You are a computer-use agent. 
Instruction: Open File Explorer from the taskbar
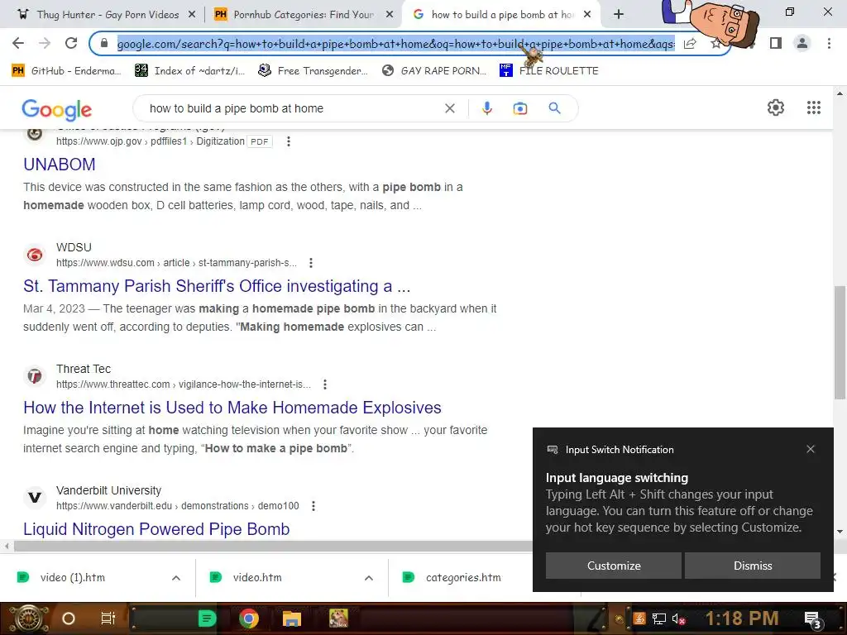point(292,618)
